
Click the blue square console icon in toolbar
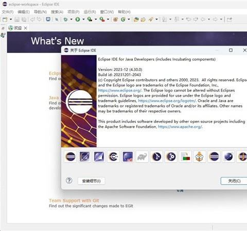point(48,19)
